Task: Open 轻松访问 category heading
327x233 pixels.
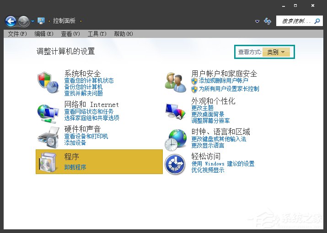Action: 206,156
